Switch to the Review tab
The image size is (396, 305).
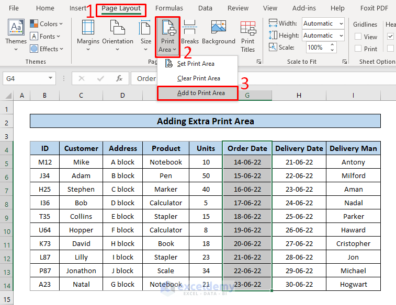[238, 8]
